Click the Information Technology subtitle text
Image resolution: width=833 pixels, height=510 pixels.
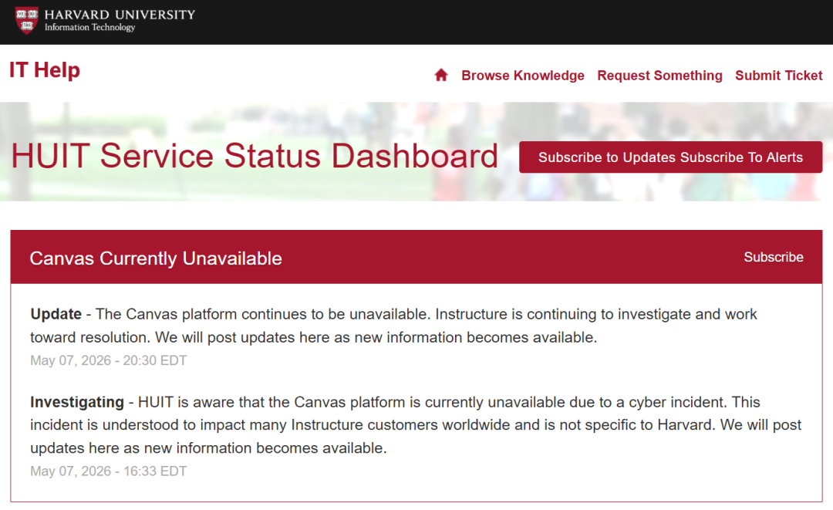click(89, 27)
